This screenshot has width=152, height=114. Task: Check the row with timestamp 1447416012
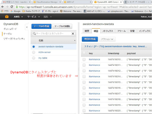tap(84, 71)
